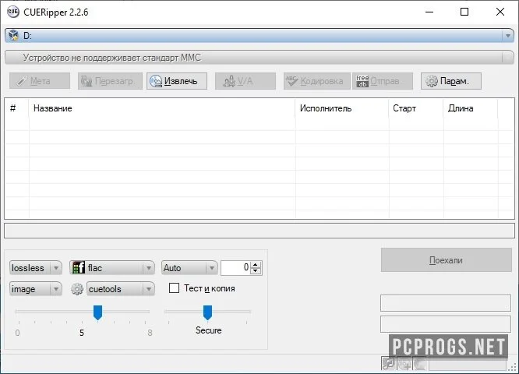
Task: Open the D: drive selection dropdown
Action: pyautogui.click(x=259, y=35)
